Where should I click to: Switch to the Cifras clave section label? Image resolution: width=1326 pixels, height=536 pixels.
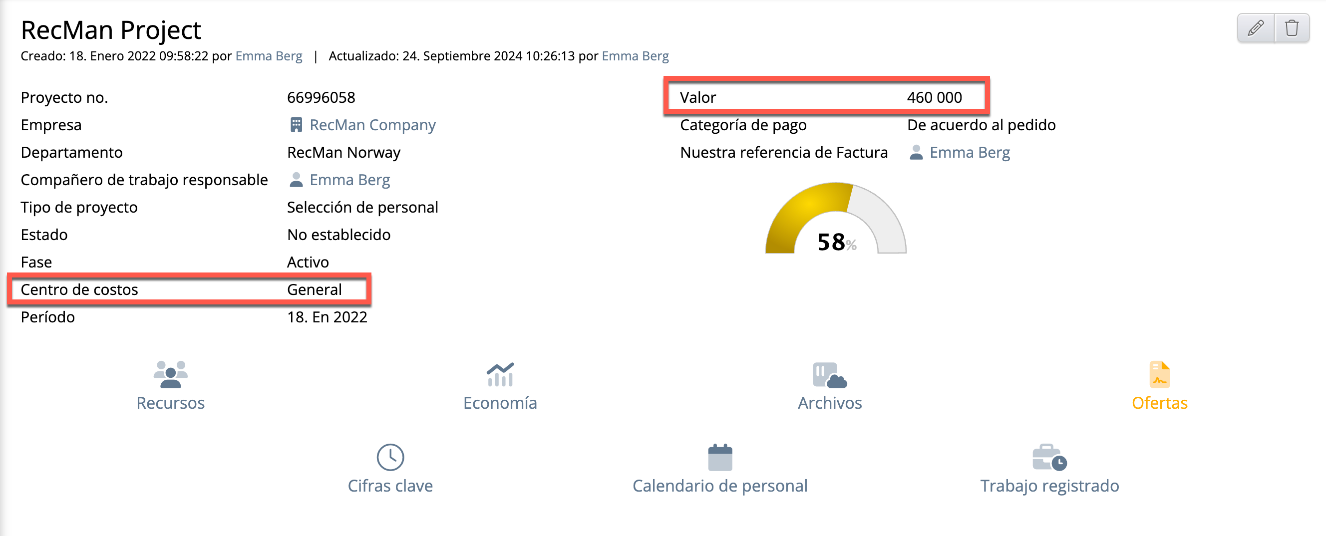tap(390, 486)
